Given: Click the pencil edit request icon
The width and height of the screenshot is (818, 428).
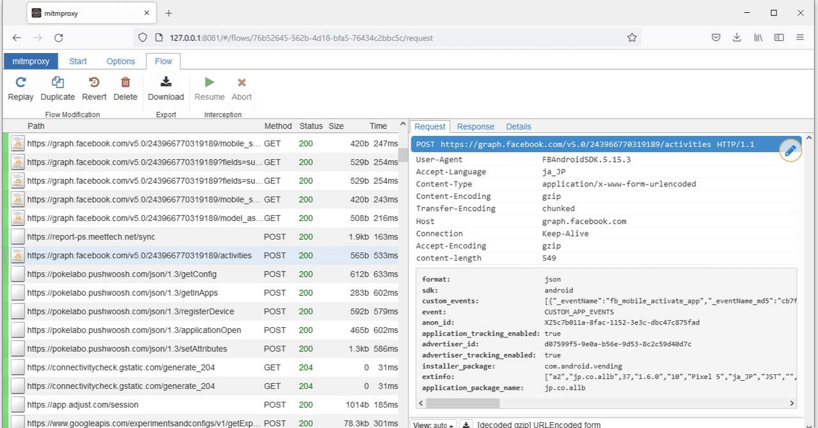Looking at the screenshot, I should click(x=791, y=151).
